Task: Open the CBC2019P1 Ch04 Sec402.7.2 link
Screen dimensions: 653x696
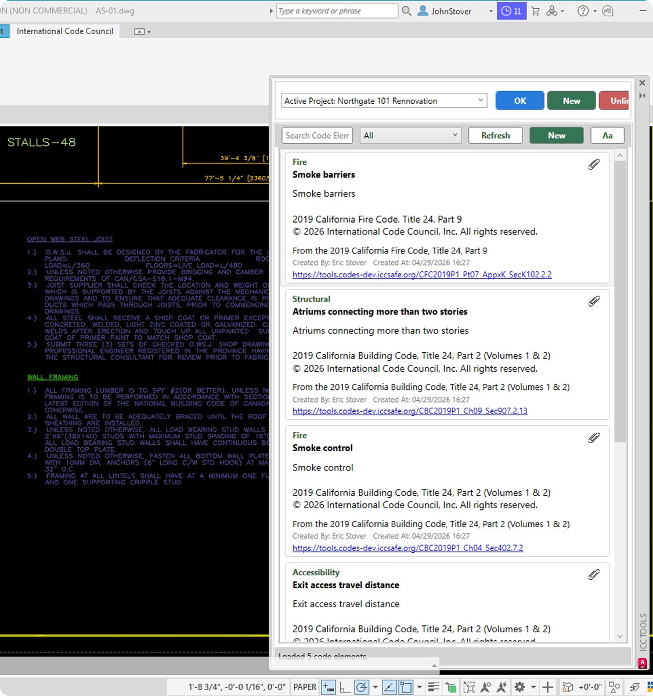Action: click(407, 548)
